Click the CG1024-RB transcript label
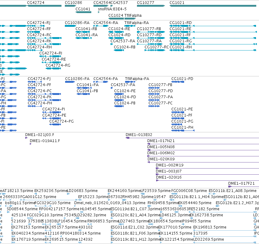Screen dimensions: 259x244 click(124, 47)
